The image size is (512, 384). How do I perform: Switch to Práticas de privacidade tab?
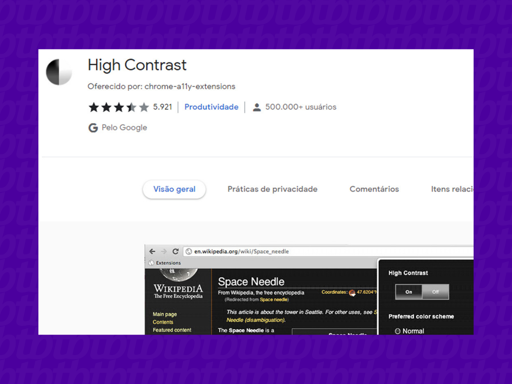pyautogui.click(x=272, y=189)
